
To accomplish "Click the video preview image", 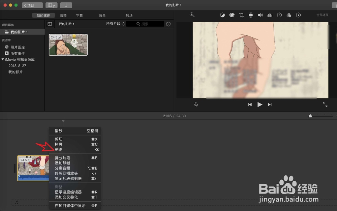I will point(260,60).
